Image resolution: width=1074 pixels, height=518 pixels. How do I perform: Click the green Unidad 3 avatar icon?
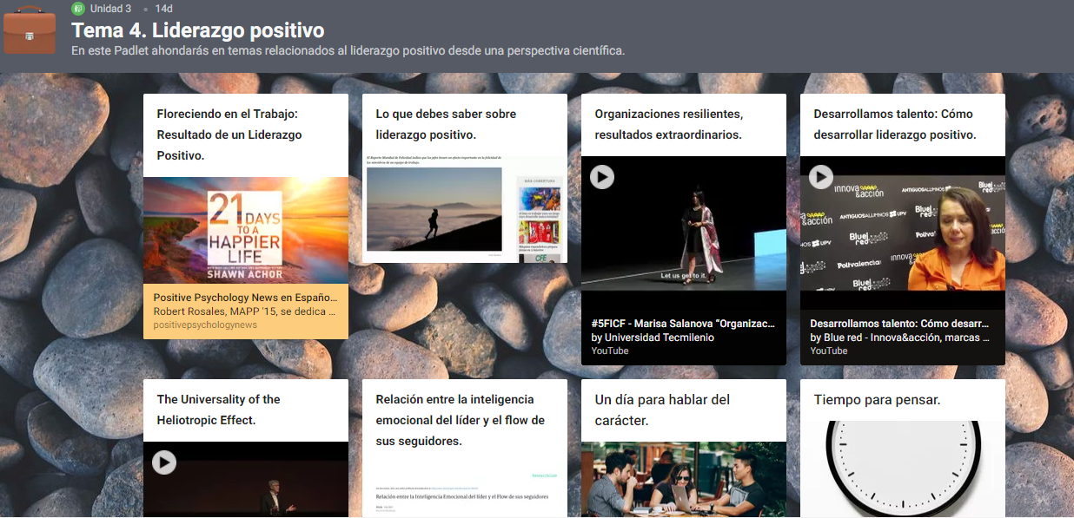(x=78, y=9)
